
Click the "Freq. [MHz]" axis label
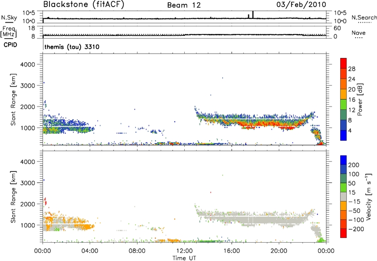tap(8, 32)
